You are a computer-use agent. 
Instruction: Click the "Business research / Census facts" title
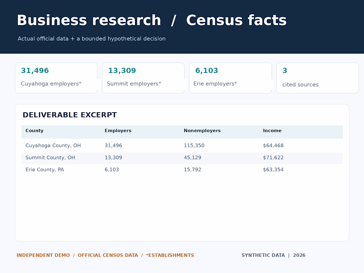(x=152, y=21)
